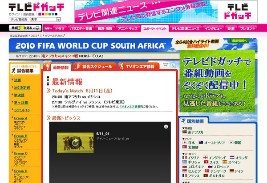Open the 決勝 results link
This screenshot has width=267, height=183.
(x=17, y=80)
